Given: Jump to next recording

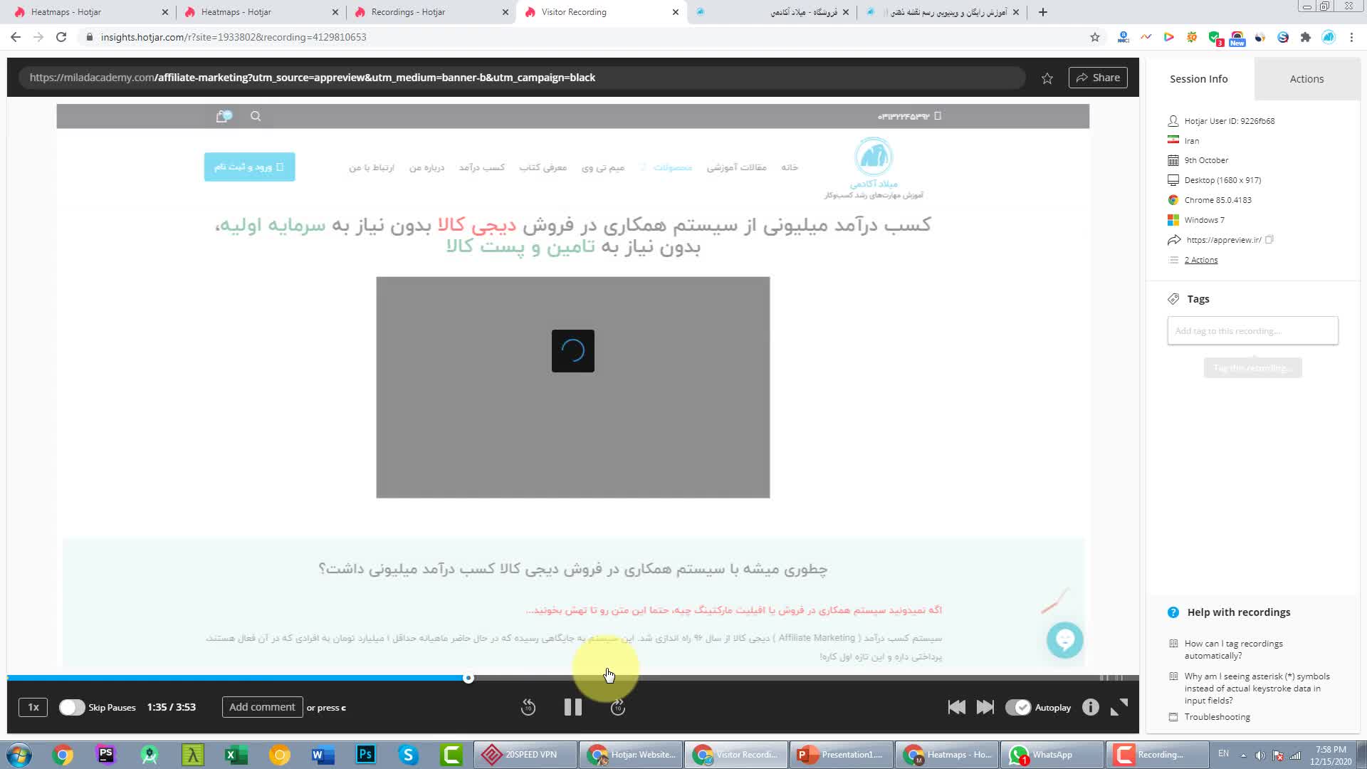Looking at the screenshot, I should (x=985, y=707).
